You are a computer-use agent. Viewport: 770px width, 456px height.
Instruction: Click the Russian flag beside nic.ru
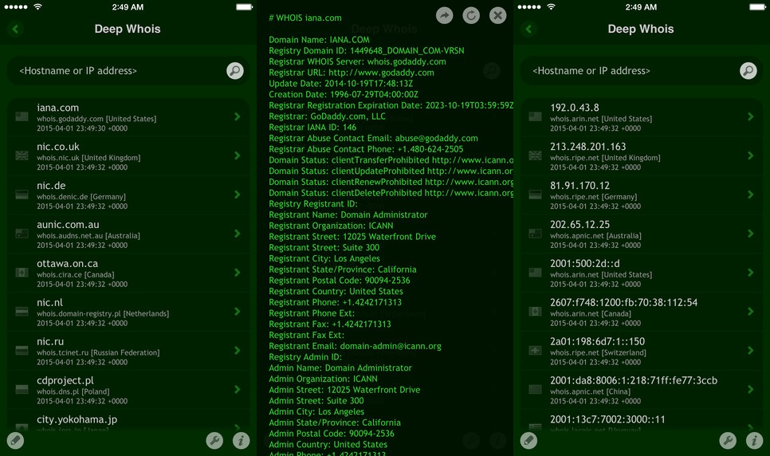point(22,350)
